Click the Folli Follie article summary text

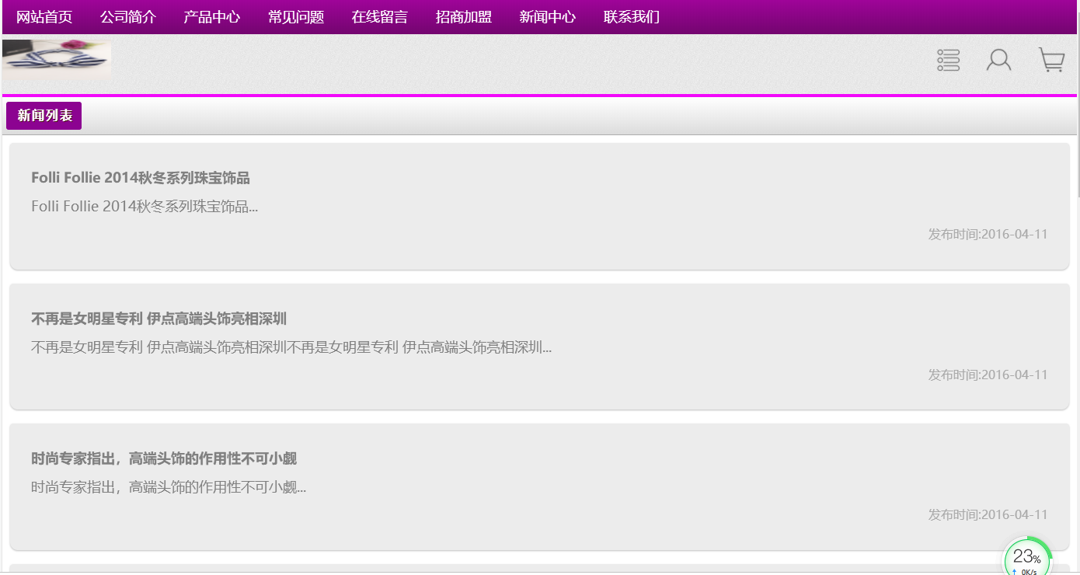[145, 207]
